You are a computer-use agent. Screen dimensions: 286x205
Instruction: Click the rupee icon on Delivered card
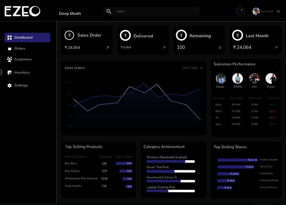125,35
